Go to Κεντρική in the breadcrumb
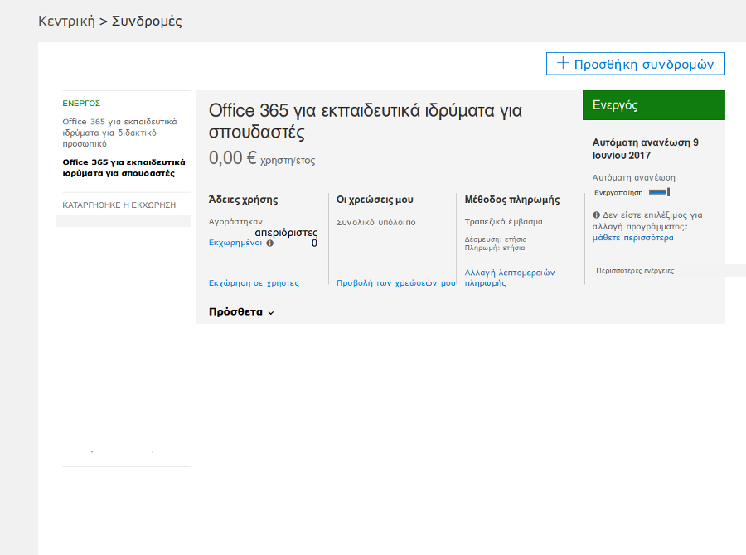This screenshot has width=746, height=555. click(66, 21)
